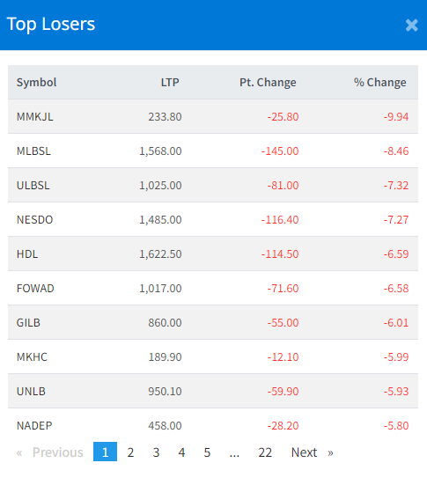The height and width of the screenshot is (485, 427).
Task: Select the UNLB stock symbol
Action: pyautogui.click(x=31, y=392)
